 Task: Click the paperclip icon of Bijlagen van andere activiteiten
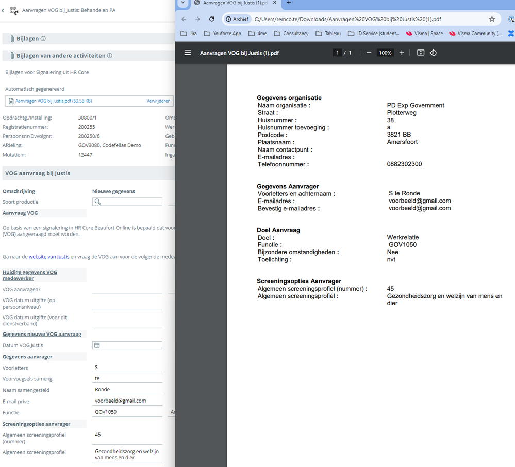(x=12, y=56)
